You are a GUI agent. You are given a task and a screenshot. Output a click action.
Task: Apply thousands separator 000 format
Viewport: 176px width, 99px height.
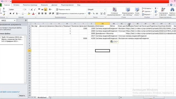point(97,13)
